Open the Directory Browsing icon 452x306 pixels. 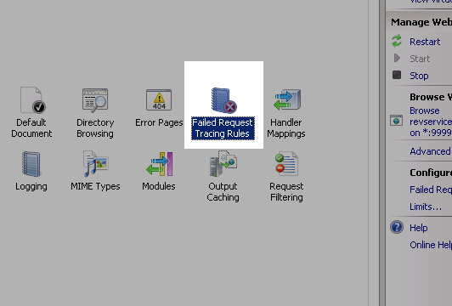click(95, 100)
